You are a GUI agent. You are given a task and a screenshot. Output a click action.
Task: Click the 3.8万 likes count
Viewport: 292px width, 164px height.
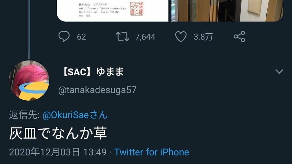click(203, 37)
